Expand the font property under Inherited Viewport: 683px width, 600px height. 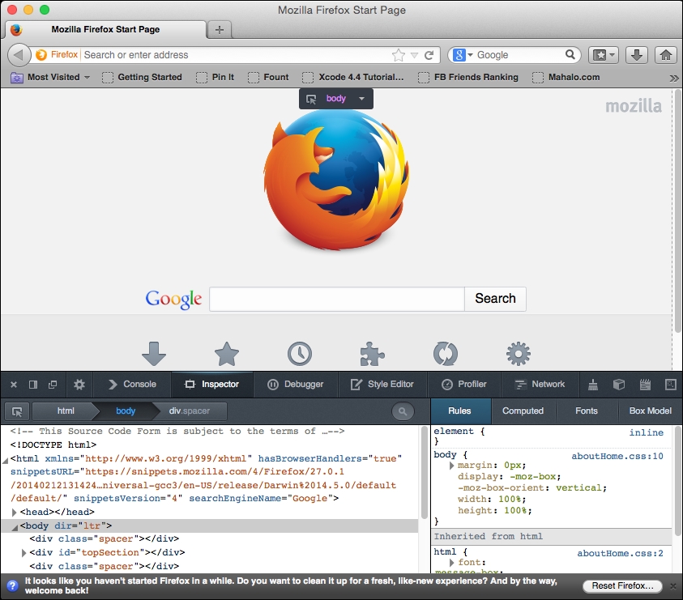tap(452, 562)
